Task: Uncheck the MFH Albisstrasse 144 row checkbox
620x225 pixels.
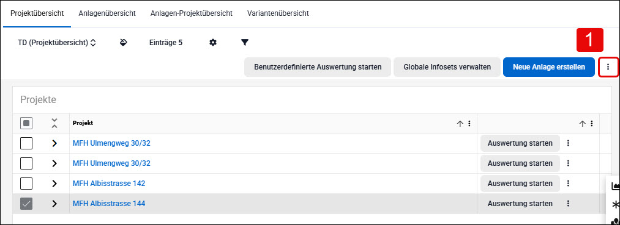Action: 26,204
